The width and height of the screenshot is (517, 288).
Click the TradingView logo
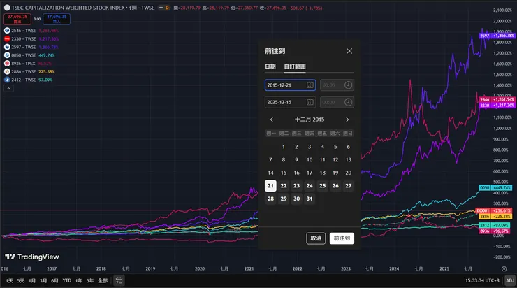pos(31,257)
